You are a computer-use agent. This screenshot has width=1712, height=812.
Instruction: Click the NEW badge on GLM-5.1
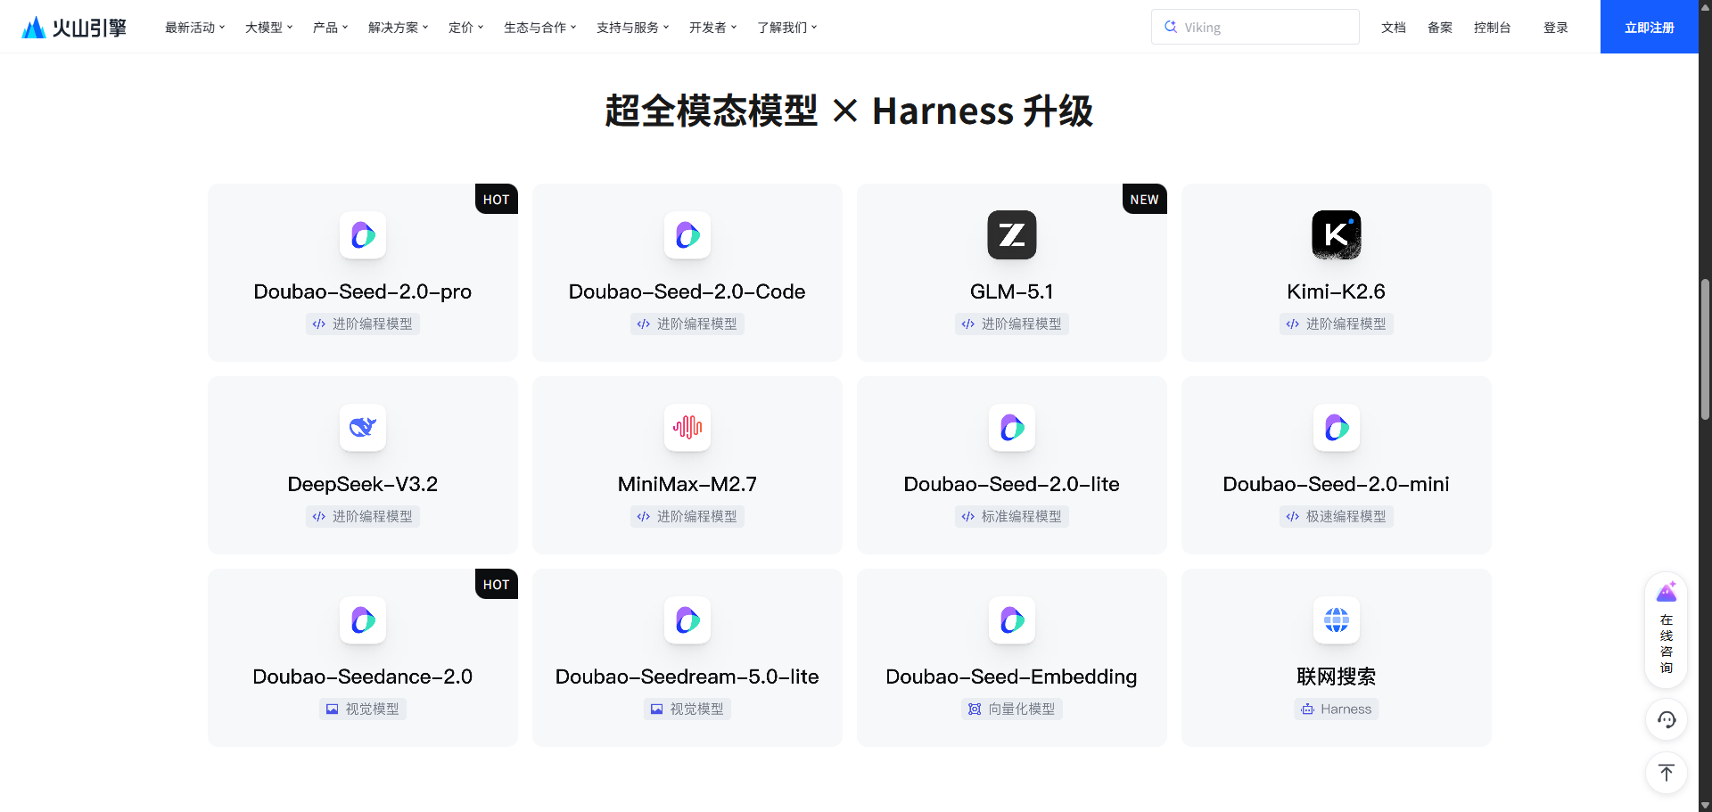pyautogui.click(x=1145, y=200)
